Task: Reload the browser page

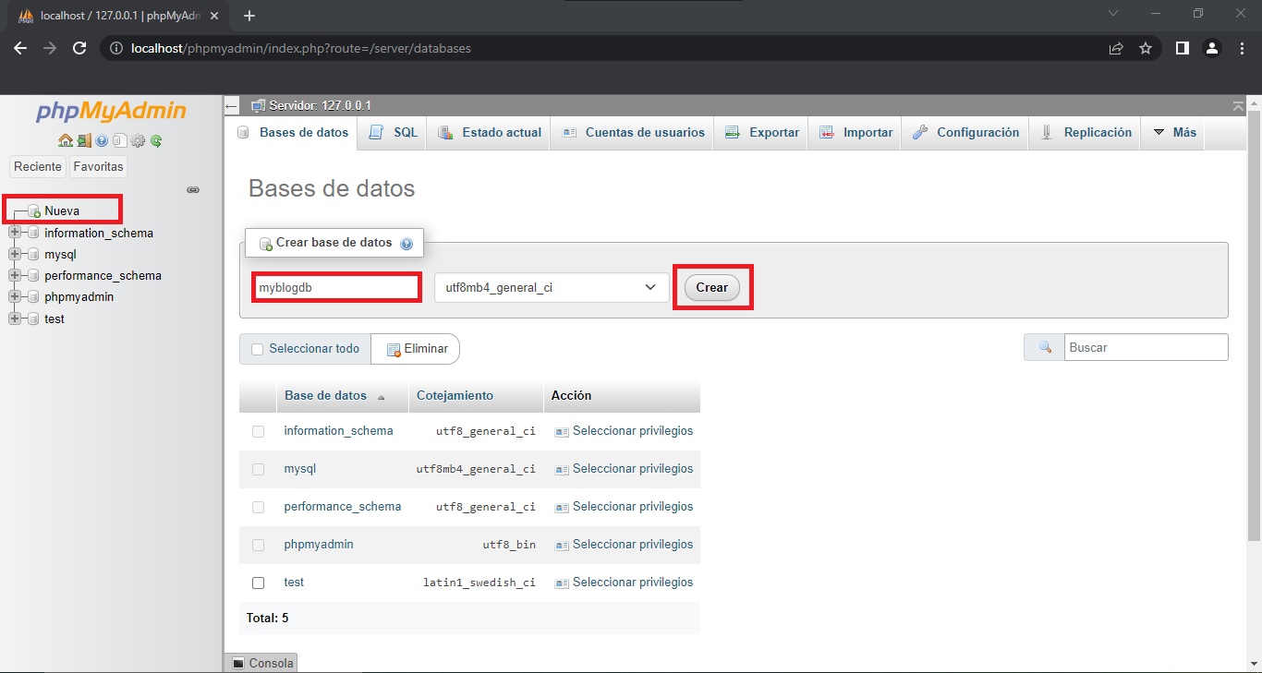Action: [x=79, y=48]
